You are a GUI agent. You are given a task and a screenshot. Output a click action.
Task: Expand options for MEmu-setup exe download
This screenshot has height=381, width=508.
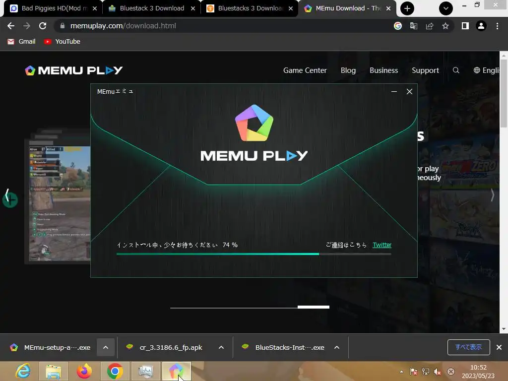tap(106, 347)
